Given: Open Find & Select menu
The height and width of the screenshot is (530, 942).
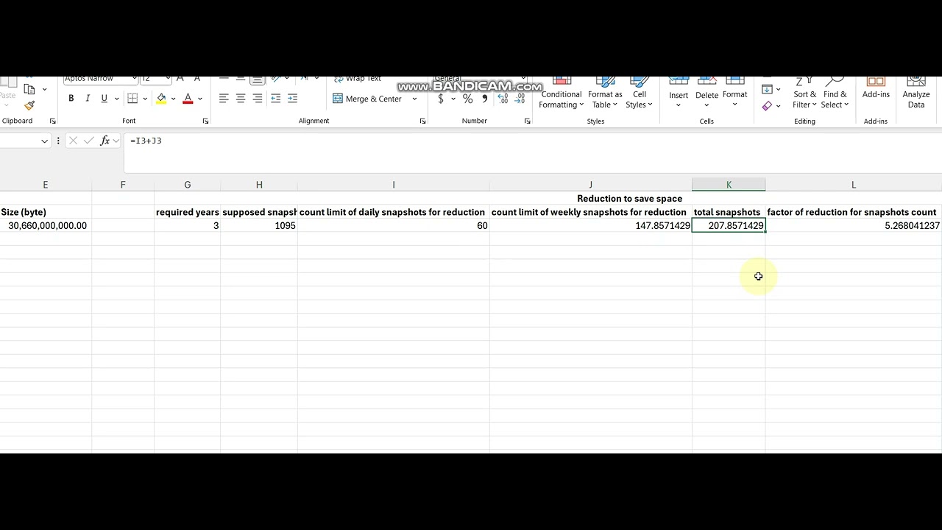Looking at the screenshot, I should point(835,94).
